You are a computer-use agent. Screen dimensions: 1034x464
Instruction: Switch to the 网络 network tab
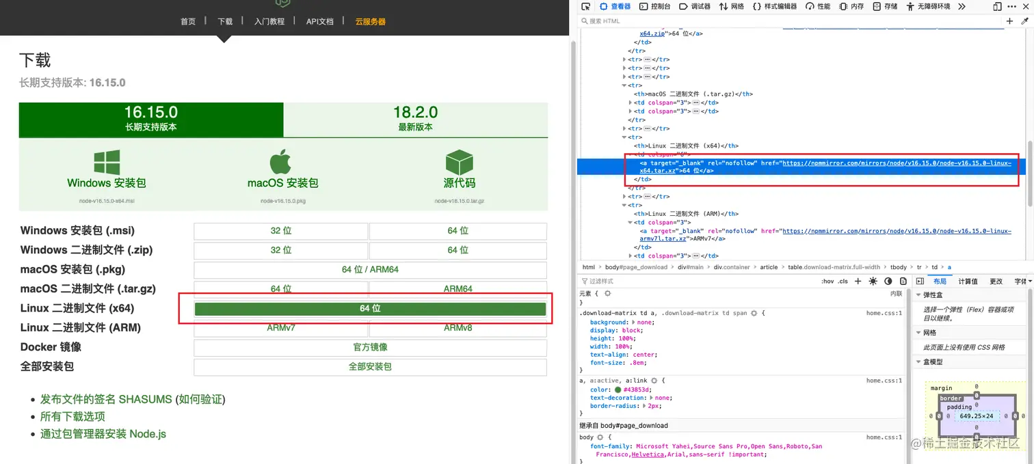pyautogui.click(x=731, y=6)
